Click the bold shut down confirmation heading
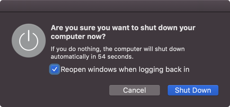Viewport: 230px width, 107px height. click(x=123, y=32)
